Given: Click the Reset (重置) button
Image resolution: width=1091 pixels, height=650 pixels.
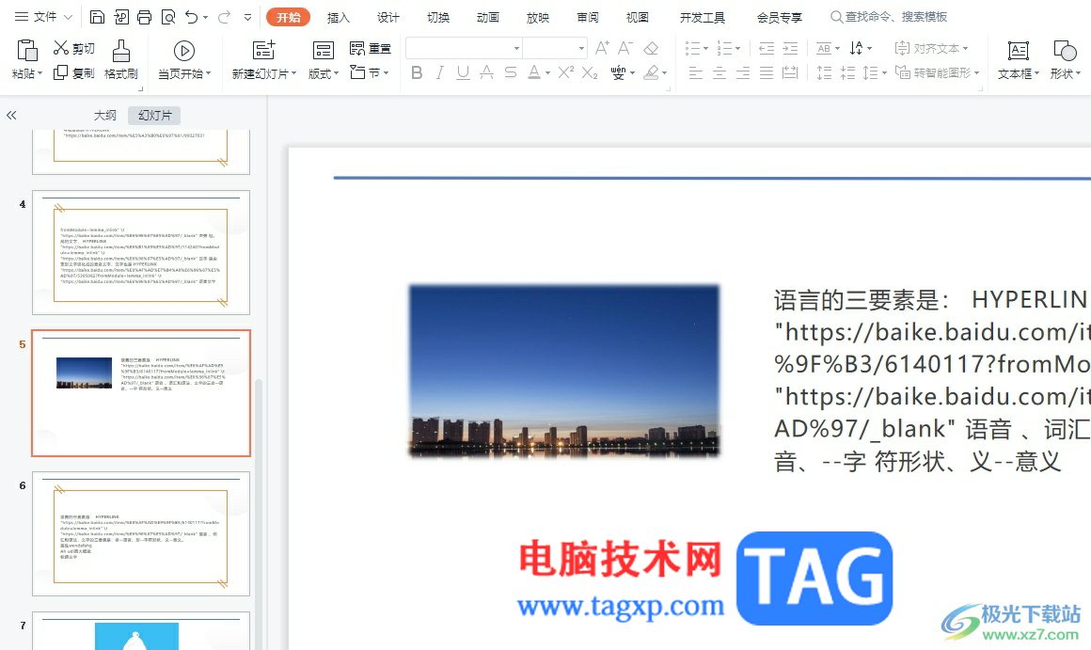Looking at the screenshot, I should 371,48.
